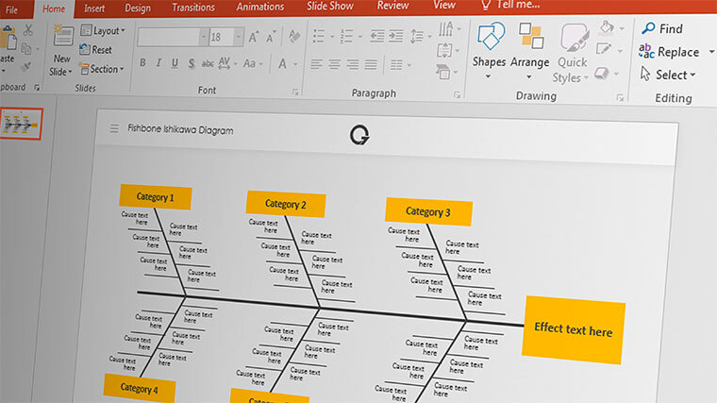
Task: Select the slide thumbnail in the panel
Action: coord(21,124)
